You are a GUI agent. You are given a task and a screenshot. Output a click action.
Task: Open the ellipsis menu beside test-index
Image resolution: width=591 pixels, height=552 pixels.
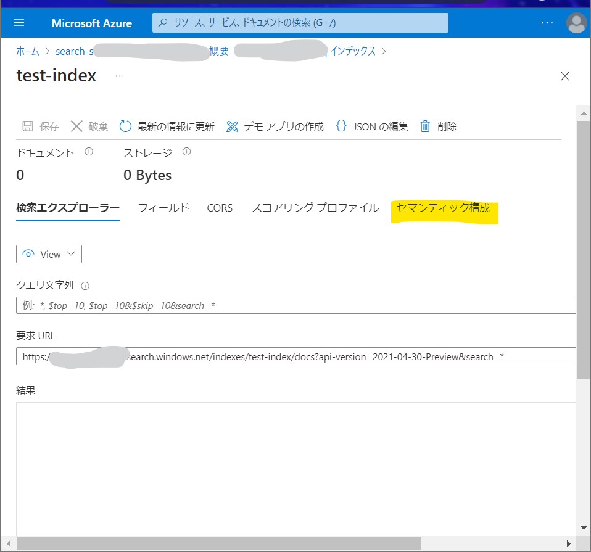120,76
